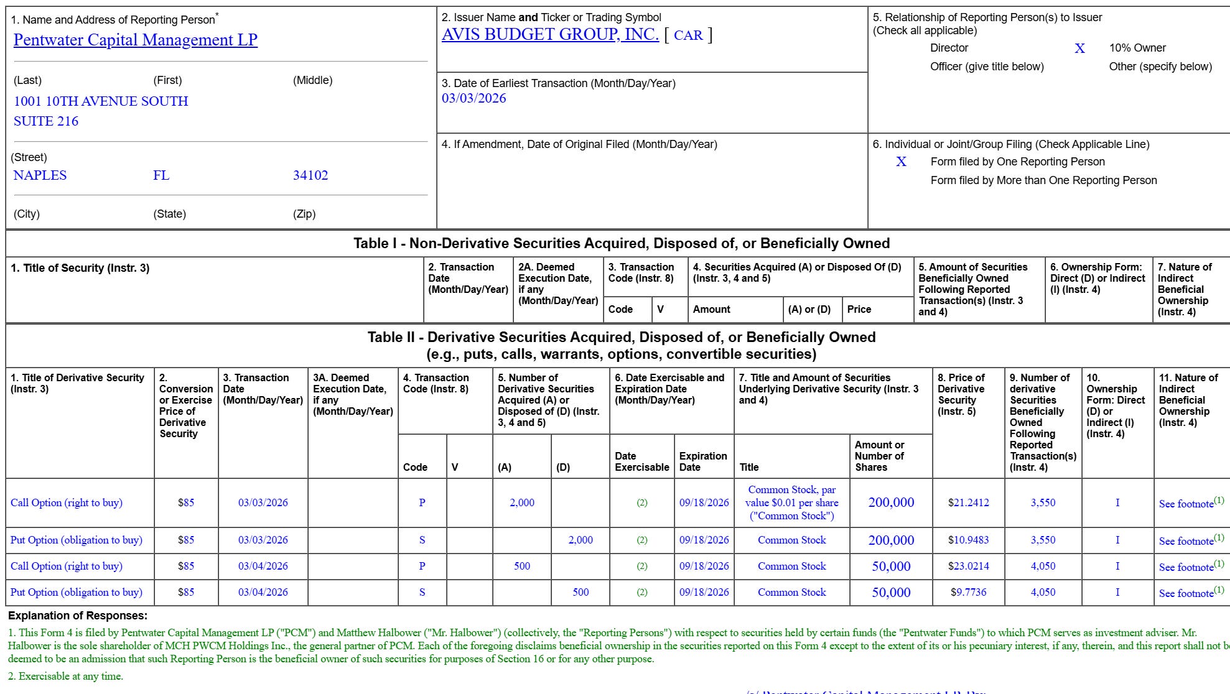This screenshot has width=1230, height=694.
Task: Click the 03/03/2026 earliest transaction date
Action: pos(473,98)
